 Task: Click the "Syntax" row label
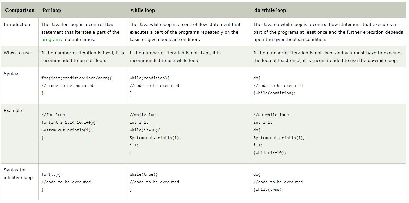(x=11, y=74)
